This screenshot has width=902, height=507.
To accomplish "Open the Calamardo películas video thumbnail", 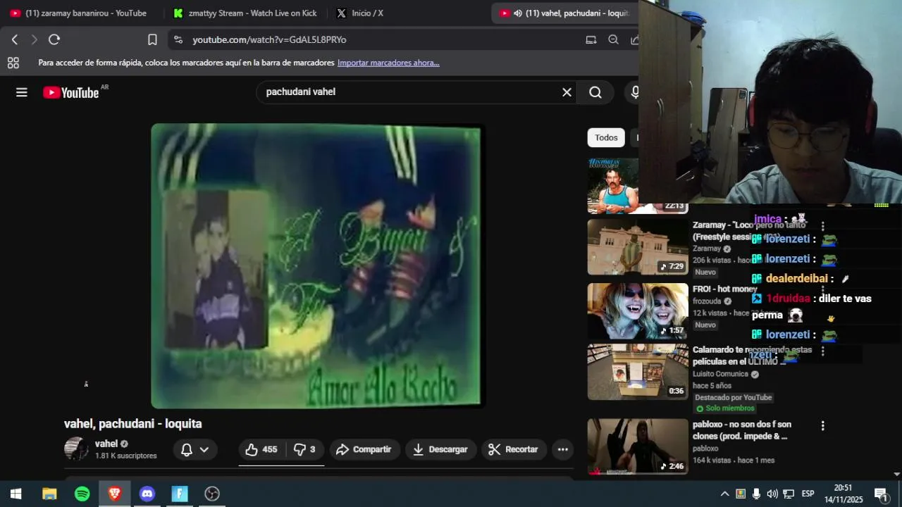I will [638, 372].
